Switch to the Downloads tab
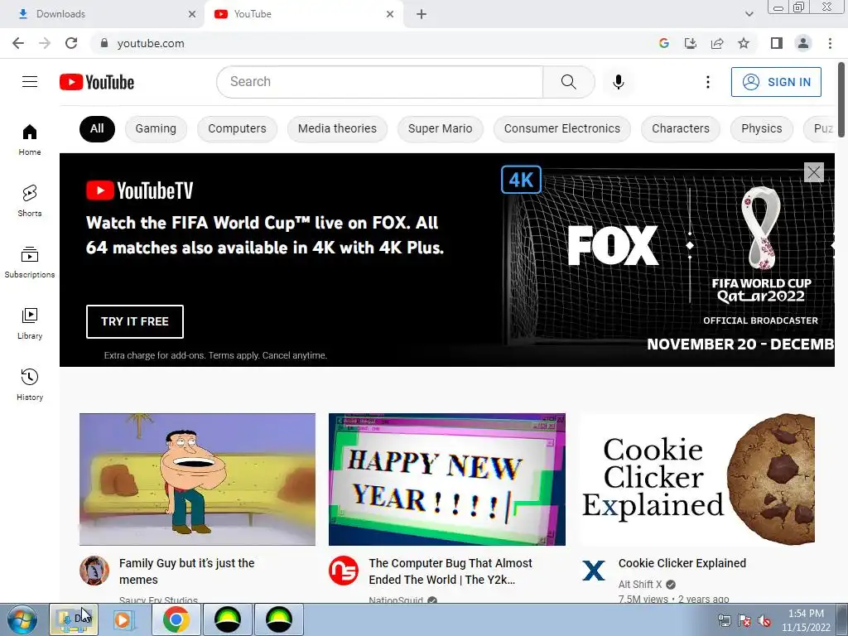 click(103, 14)
